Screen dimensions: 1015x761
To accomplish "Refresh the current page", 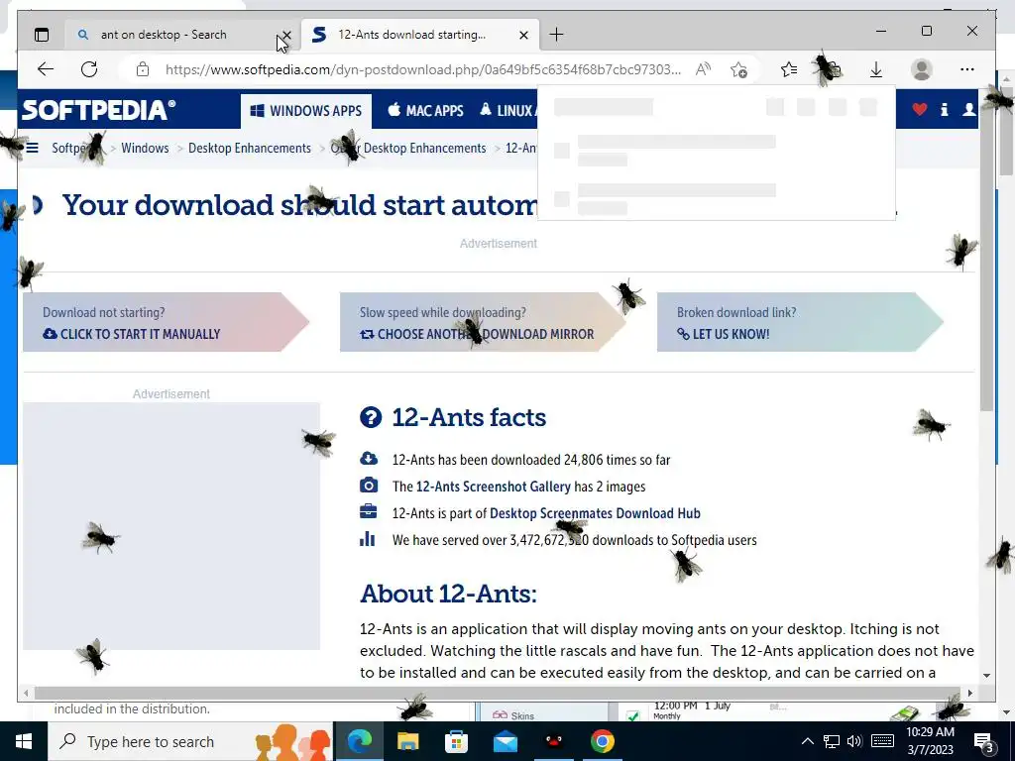I will pos(89,69).
